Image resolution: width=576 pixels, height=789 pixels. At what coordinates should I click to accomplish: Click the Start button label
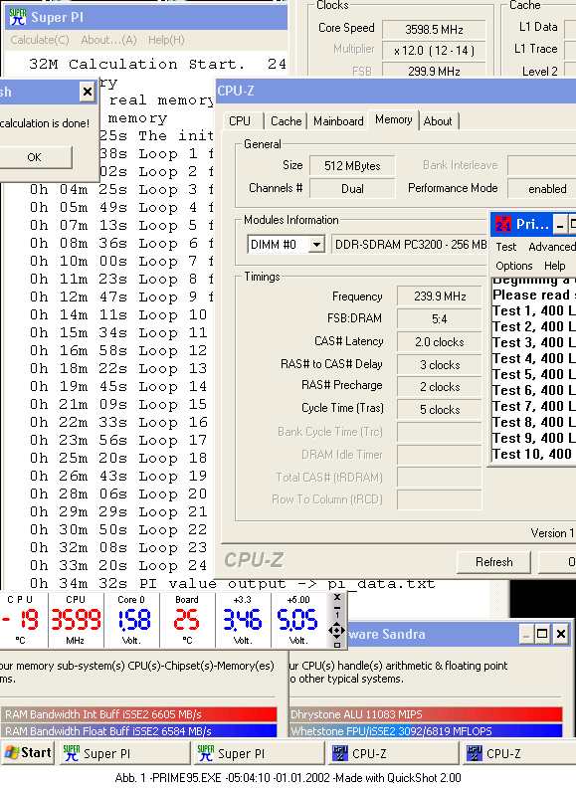coord(36,753)
